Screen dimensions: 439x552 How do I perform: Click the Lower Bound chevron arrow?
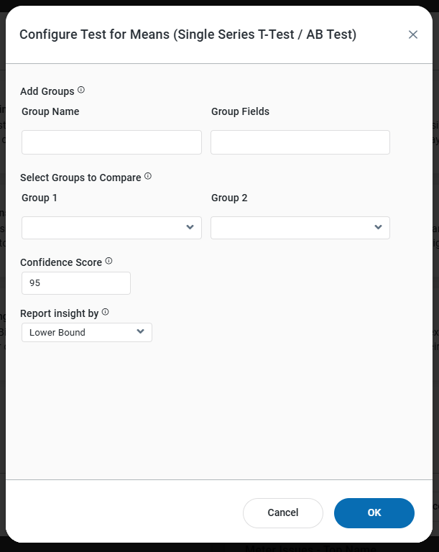click(140, 332)
